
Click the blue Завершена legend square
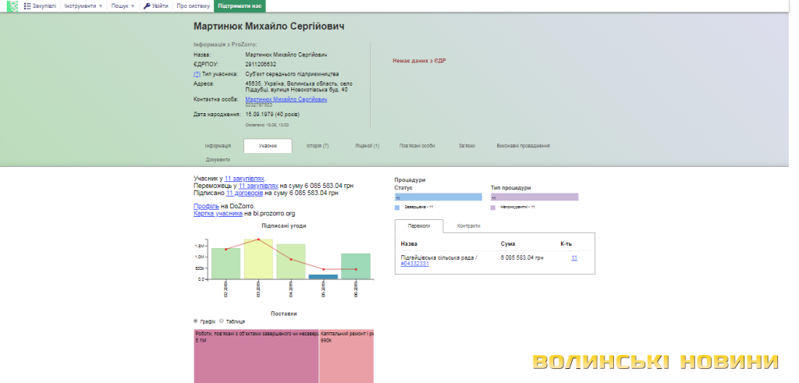(397, 207)
